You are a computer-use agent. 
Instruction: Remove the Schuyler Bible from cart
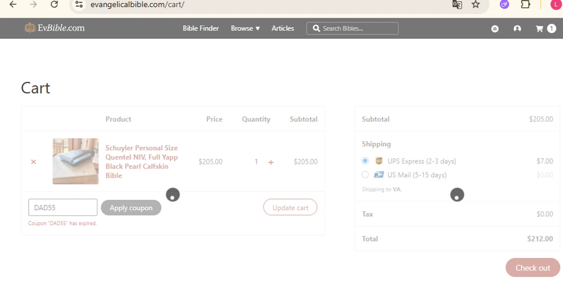point(33,162)
